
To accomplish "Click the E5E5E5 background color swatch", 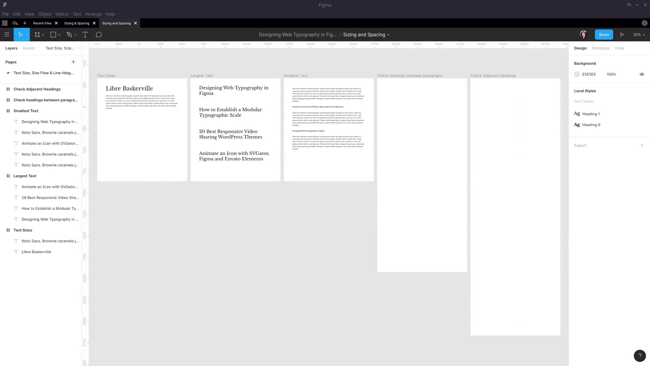I will (577, 74).
